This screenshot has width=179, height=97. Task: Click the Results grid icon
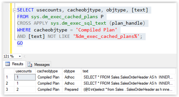point(8,64)
